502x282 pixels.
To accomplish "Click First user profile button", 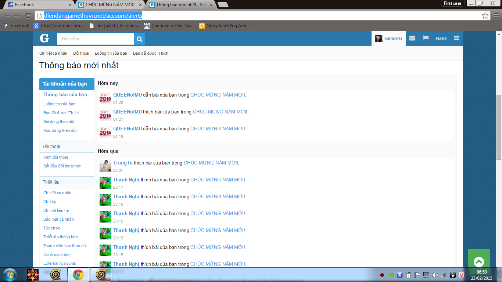I will (453, 3).
